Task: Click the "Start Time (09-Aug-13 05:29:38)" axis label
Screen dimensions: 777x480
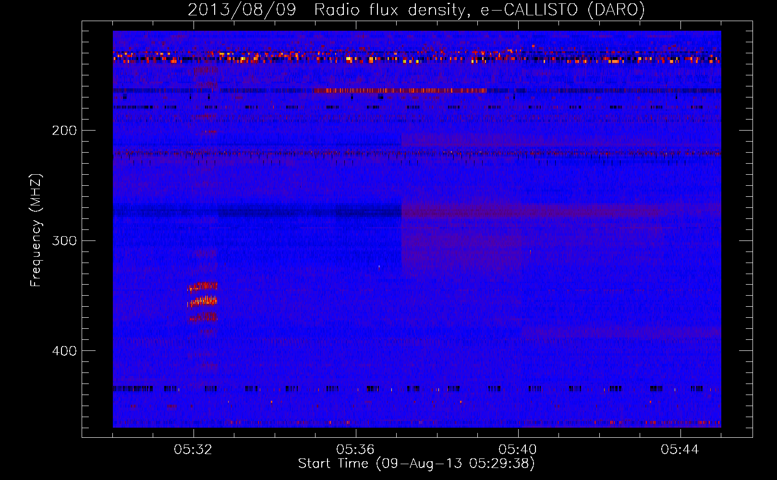Action: (x=416, y=464)
